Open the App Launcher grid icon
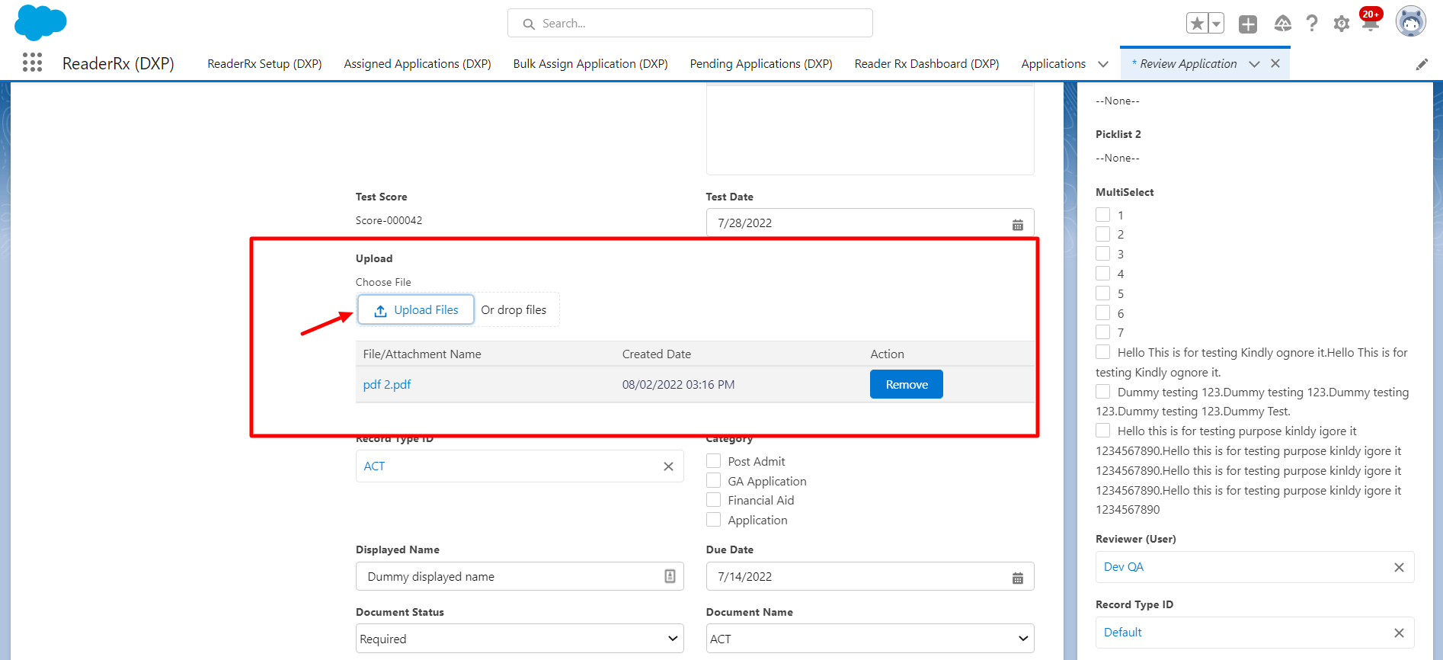This screenshot has width=1443, height=660. coord(32,62)
